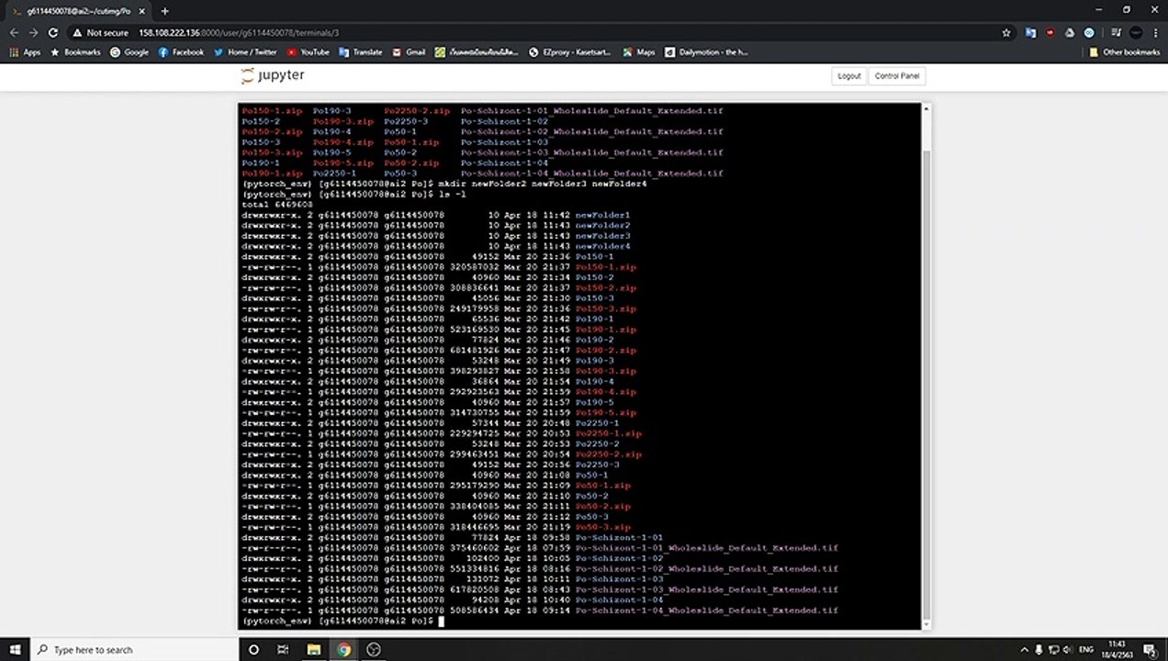Open Task View on the taskbar
The height and width of the screenshot is (661, 1168).
[283, 649]
